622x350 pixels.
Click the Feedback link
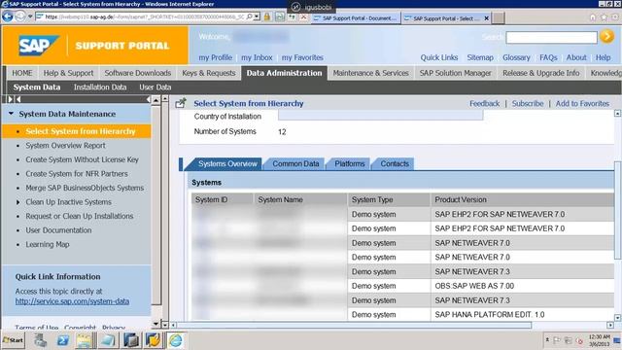(x=484, y=104)
